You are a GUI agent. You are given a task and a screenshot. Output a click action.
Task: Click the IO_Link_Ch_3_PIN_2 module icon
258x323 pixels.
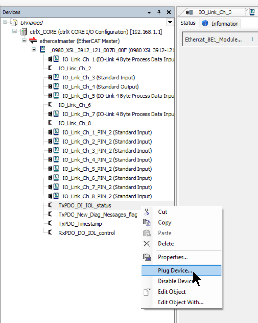coord(53,150)
